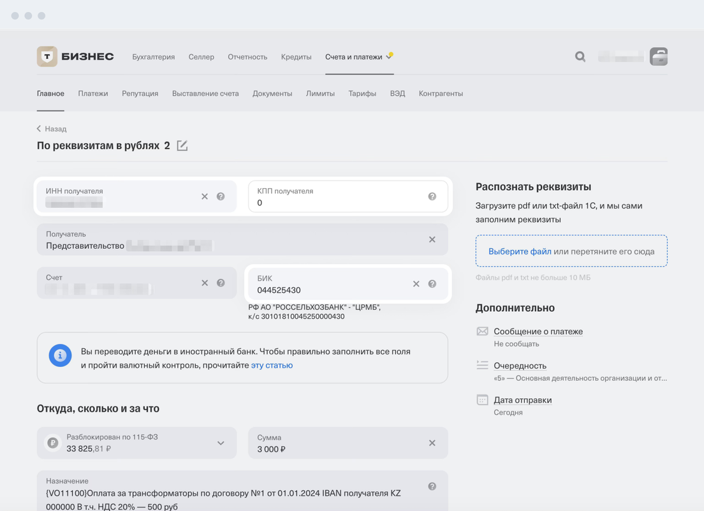Open help for КПП получателя

point(432,196)
